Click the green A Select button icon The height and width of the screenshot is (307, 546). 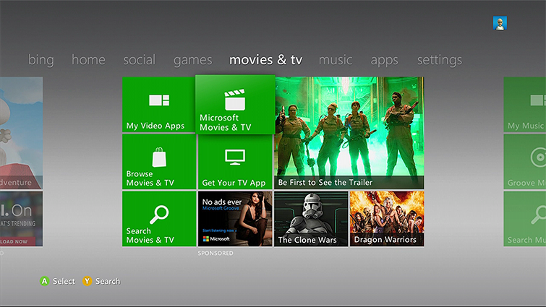coord(44,281)
